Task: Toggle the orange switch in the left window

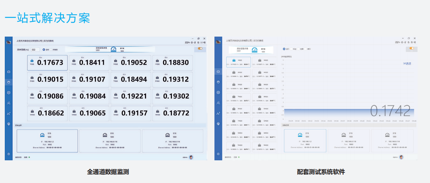Action: (200, 48)
